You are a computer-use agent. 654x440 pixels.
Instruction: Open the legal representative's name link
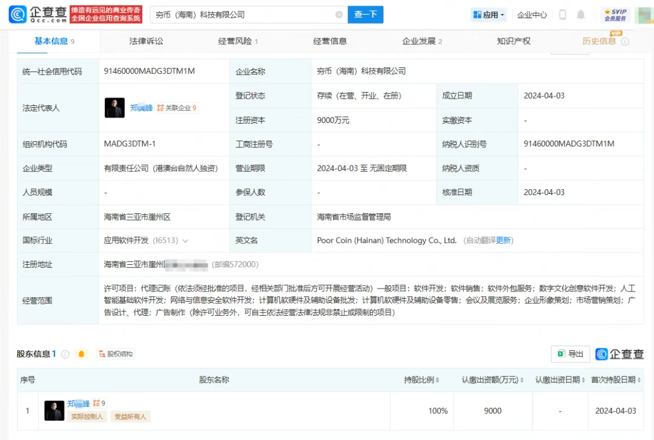141,108
